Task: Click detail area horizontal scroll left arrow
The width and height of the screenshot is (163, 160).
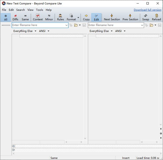Action: coord(14,153)
